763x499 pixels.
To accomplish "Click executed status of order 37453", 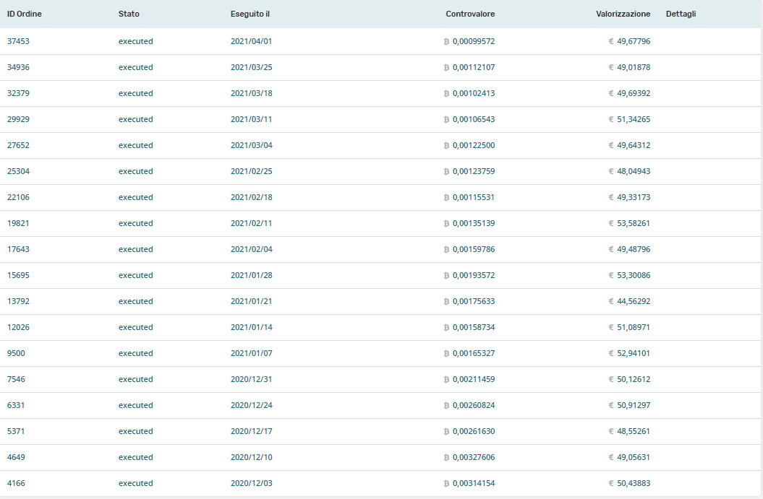I will point(136,41).
